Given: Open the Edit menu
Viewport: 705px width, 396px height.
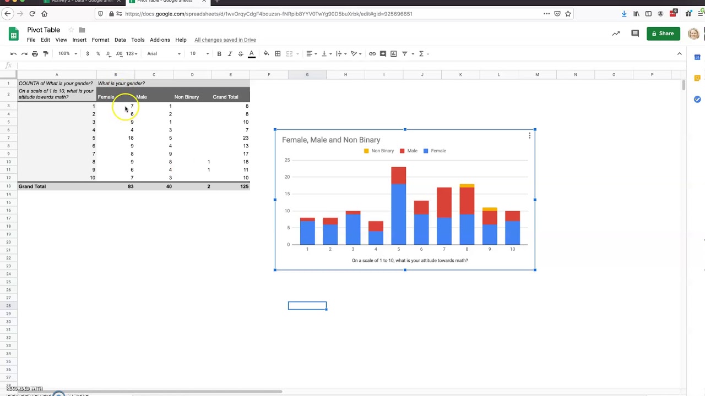Looking at the screenshot, I should pyautogui.click(x=45, y=40).
